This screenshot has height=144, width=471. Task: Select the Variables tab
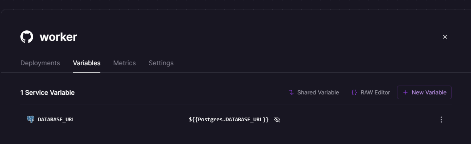(86, 63)
